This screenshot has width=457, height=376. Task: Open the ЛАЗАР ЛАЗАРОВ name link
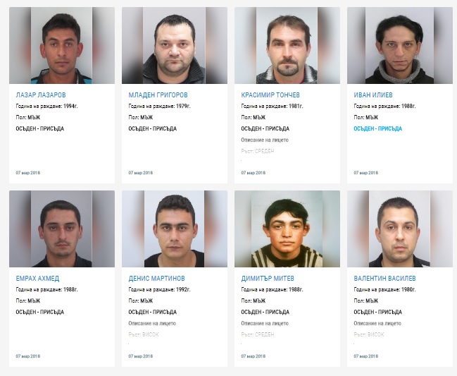coord(41,95)
